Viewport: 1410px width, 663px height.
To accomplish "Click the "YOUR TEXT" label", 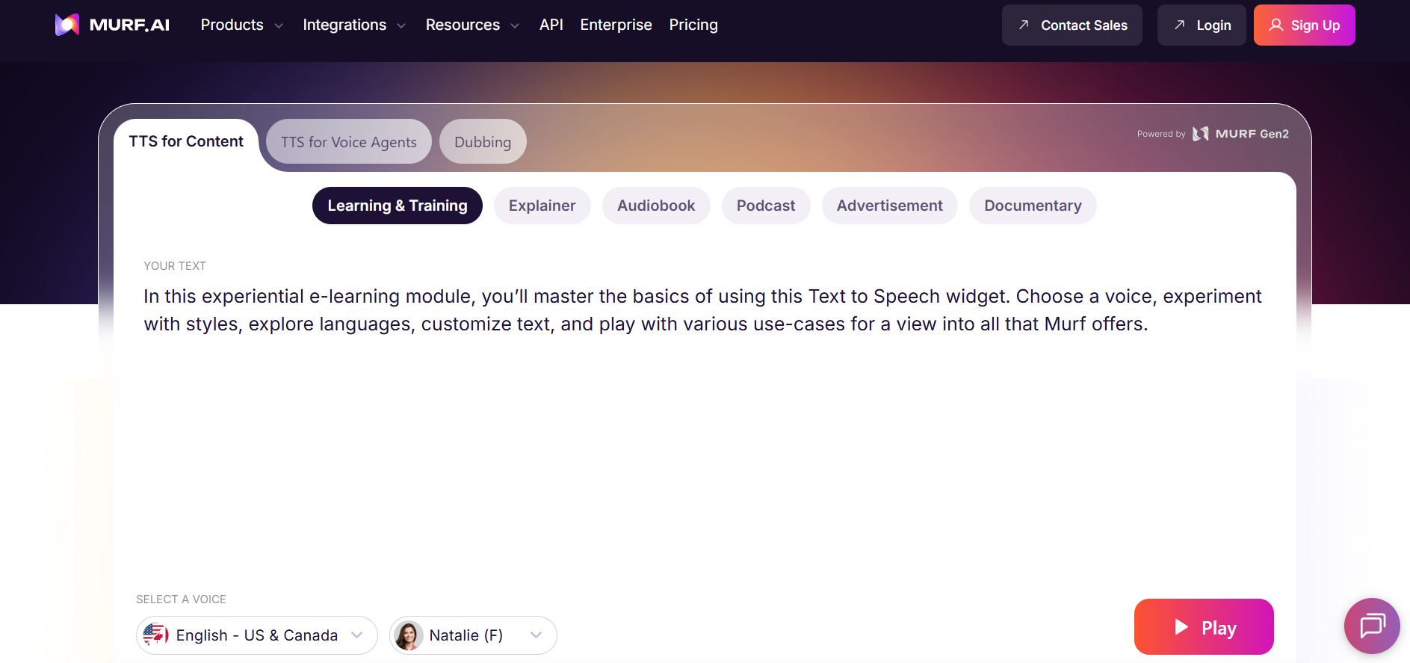I will point(175,266).
